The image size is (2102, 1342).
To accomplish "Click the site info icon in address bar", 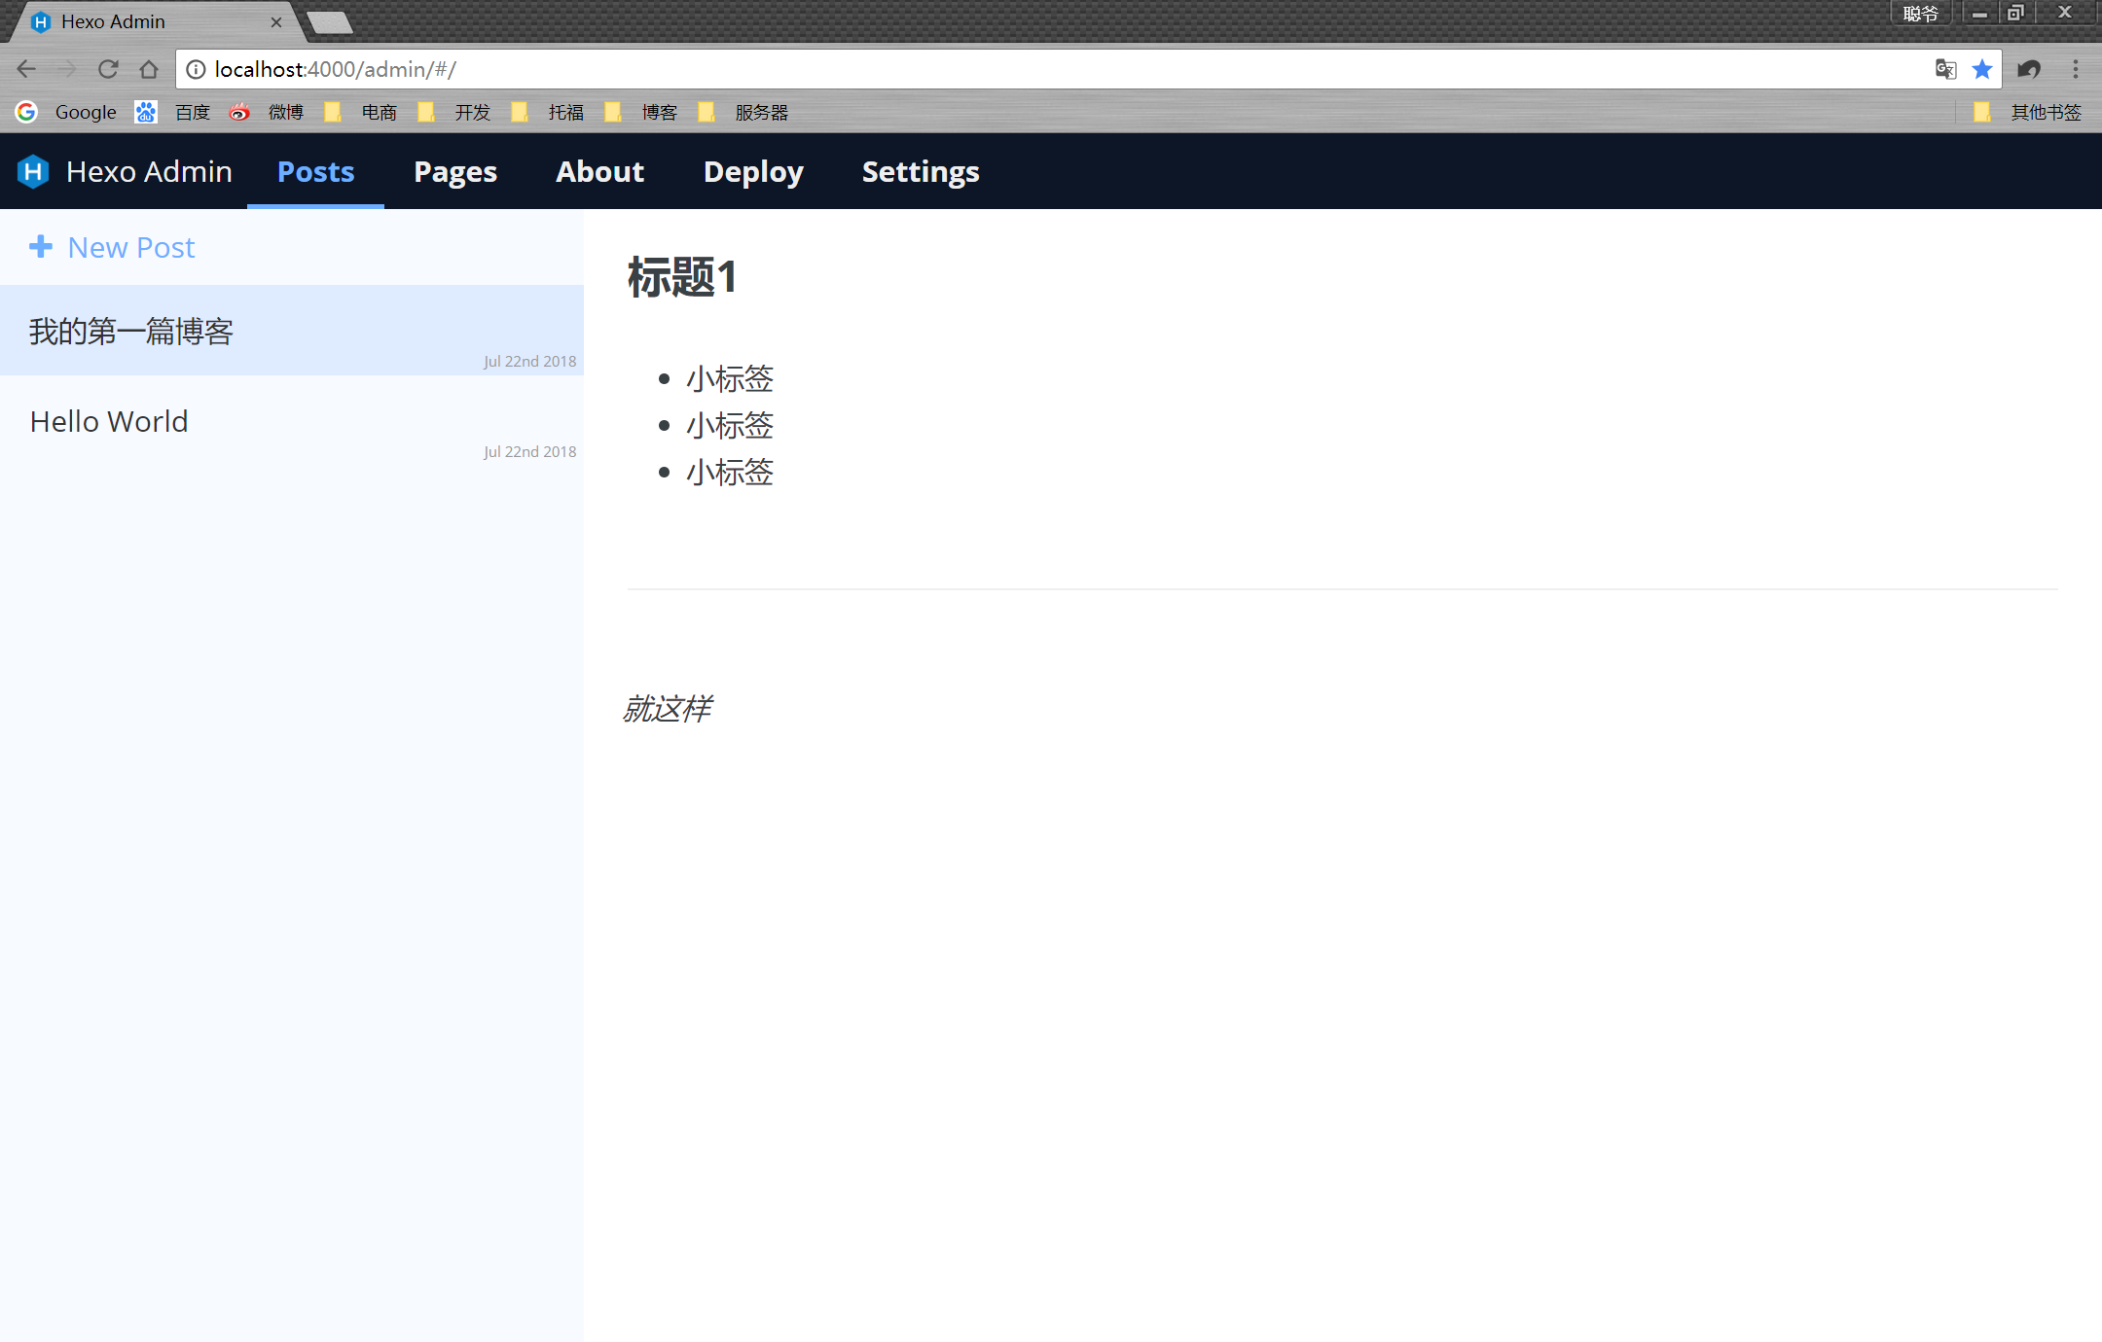I will pos(196,69).
